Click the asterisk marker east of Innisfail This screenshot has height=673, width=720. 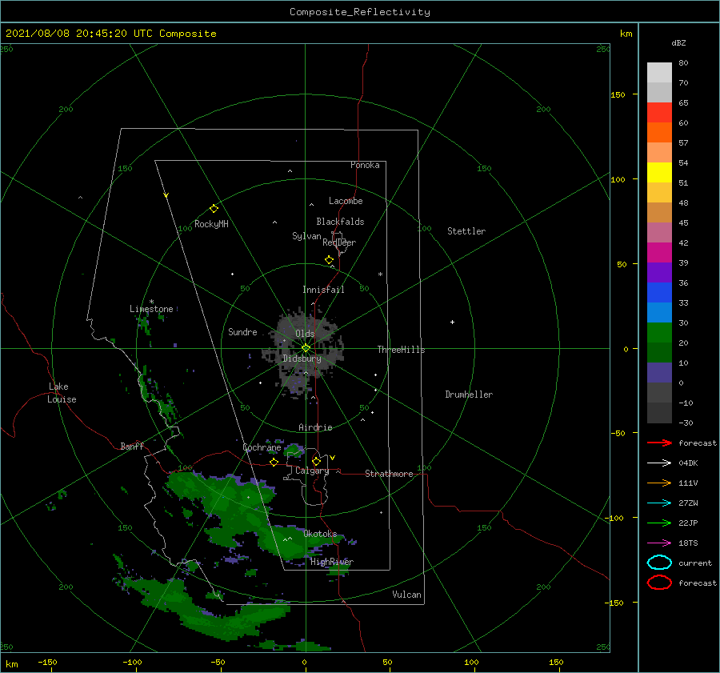(380, 274)
